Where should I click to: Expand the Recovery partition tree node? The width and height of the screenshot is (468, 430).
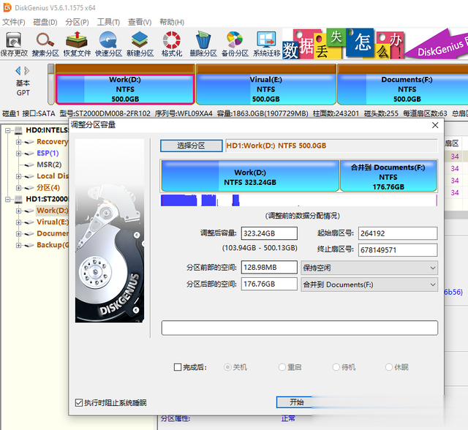click(18, 142)
